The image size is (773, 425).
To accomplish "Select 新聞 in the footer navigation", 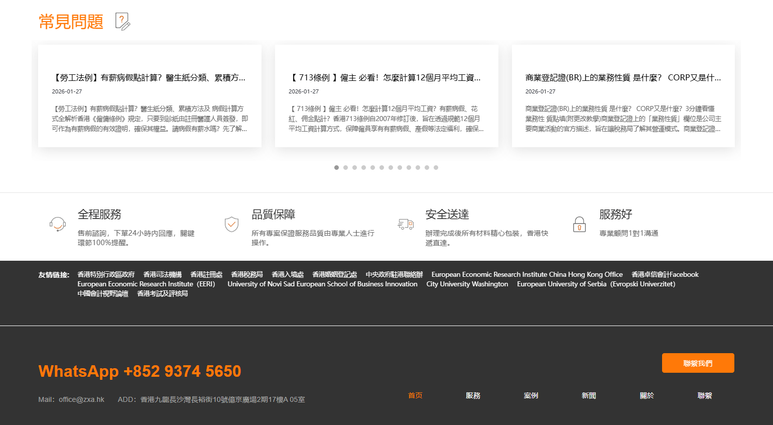I will (588, 395).
